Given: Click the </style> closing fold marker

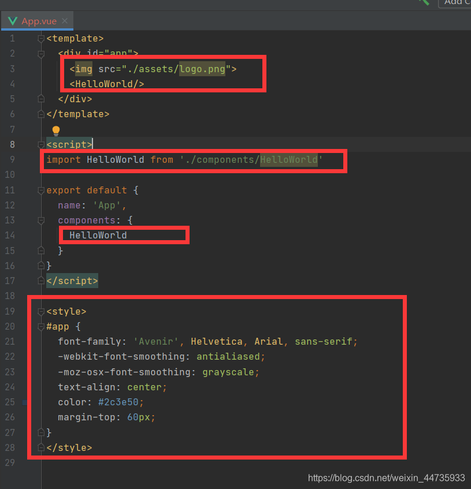Looking at the screenshot, I should coord(41,448).
